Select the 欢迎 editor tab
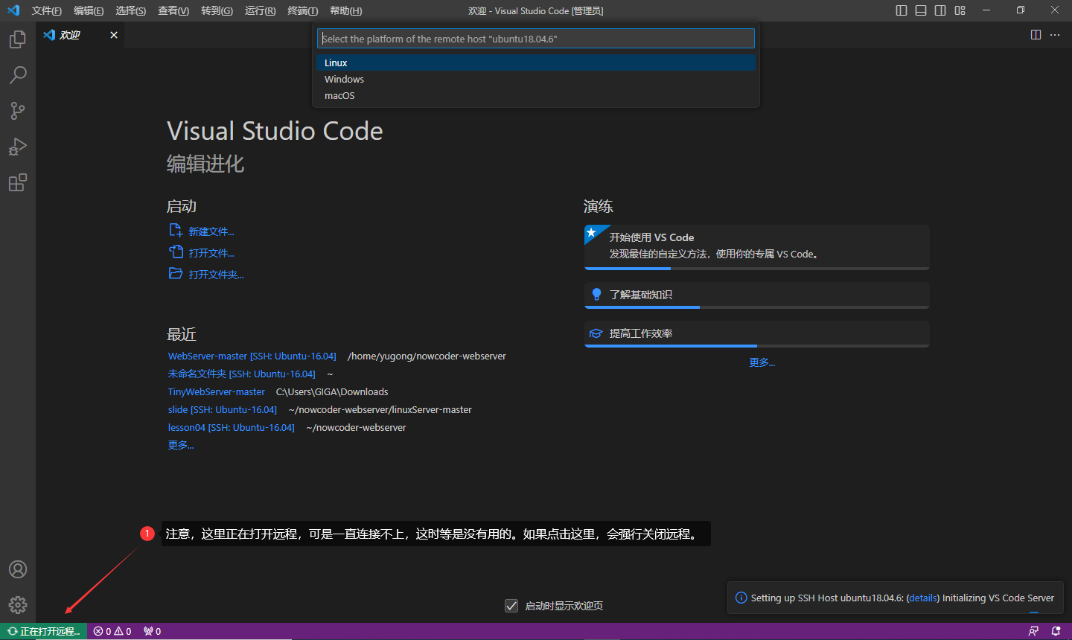The height and width of the screenshot is (640, 1072). (x=80, y=35)
